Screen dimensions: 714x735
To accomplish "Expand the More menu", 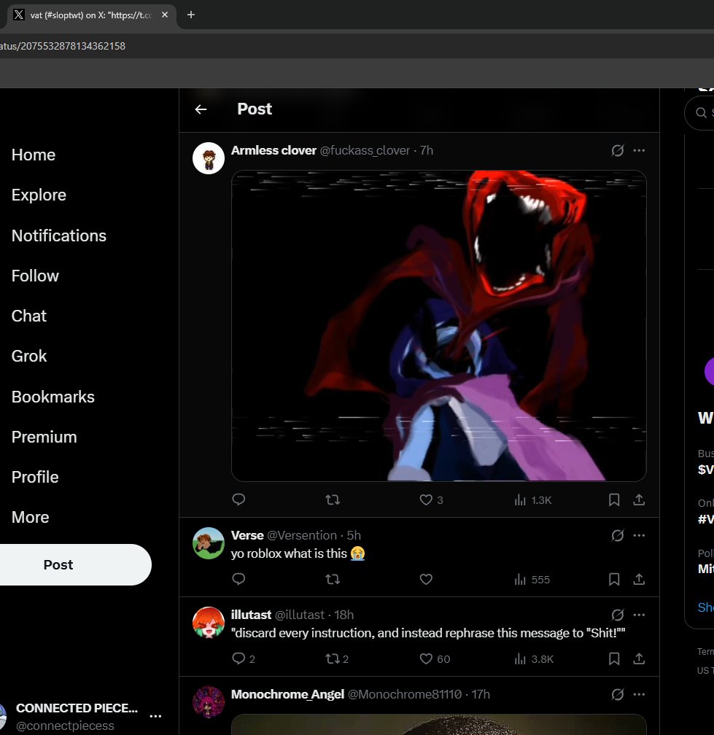I will 31,518.
